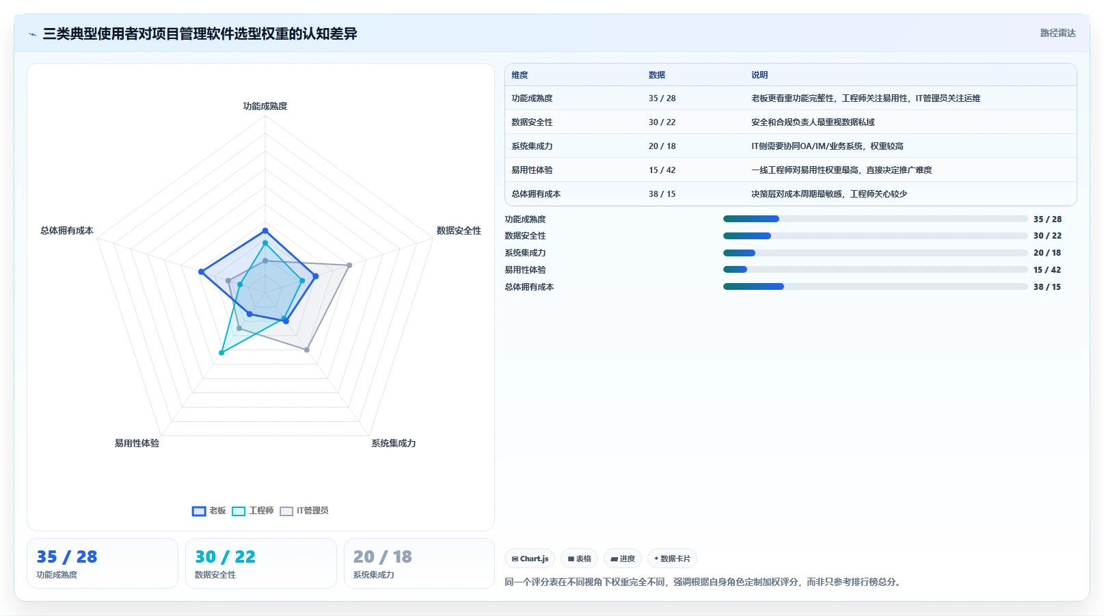Screen dimensions: 1104x616
Task: Click the 系统集成力 progress bar
Action: [x=876, y=253]
